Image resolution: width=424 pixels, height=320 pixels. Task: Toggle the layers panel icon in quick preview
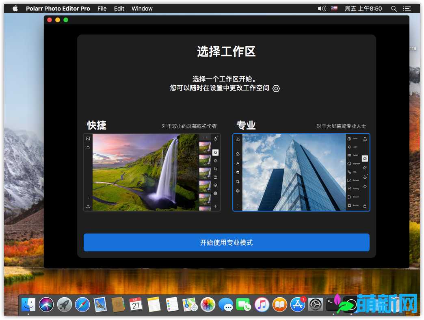[215, 185]
